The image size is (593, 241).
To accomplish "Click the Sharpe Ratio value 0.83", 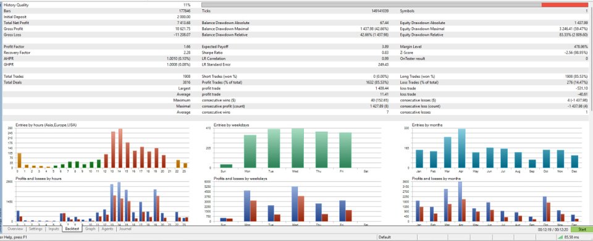I will click(x=385, y=53).
